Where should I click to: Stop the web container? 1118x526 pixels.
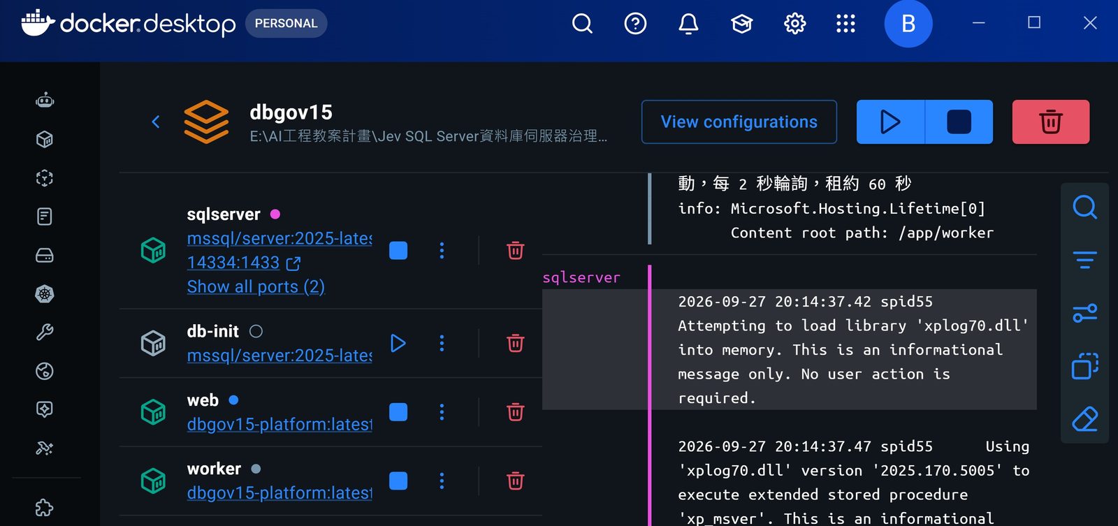pyautogui.click(x=398, y=412)
